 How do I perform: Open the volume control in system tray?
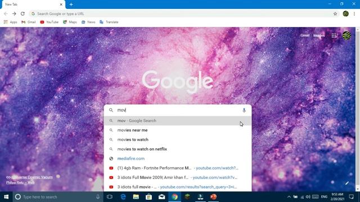click(308, 197)
